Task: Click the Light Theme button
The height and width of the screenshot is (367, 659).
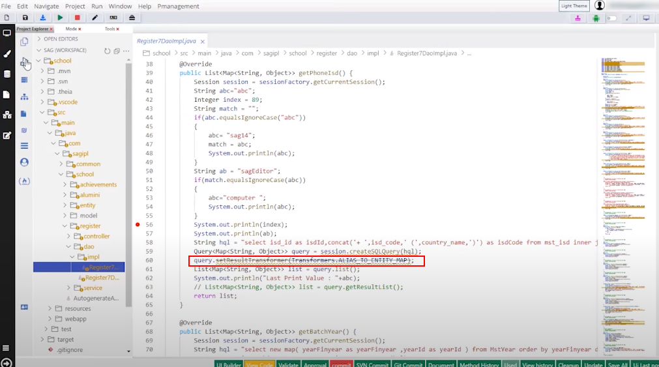Action: click(574, 6)
